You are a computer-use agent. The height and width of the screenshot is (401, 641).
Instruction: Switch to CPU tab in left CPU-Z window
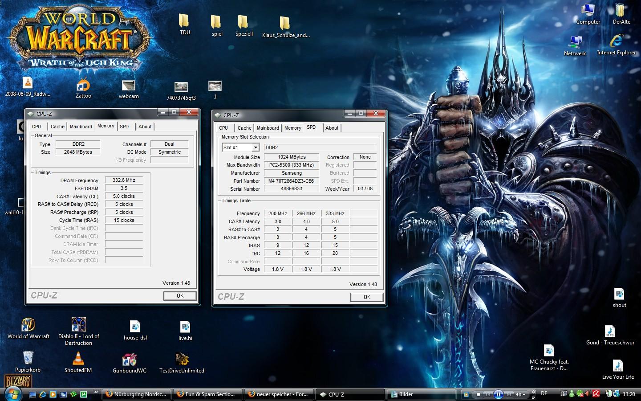(37, 127)
